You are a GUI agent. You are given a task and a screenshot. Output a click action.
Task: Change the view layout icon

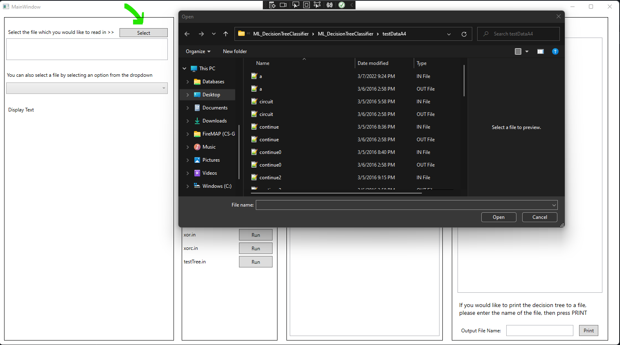[518, 51]
